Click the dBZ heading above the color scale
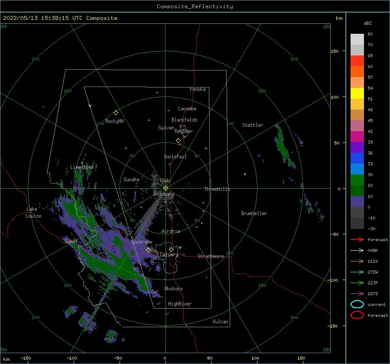This screenshot has height=364, width=390. point(367,23)
